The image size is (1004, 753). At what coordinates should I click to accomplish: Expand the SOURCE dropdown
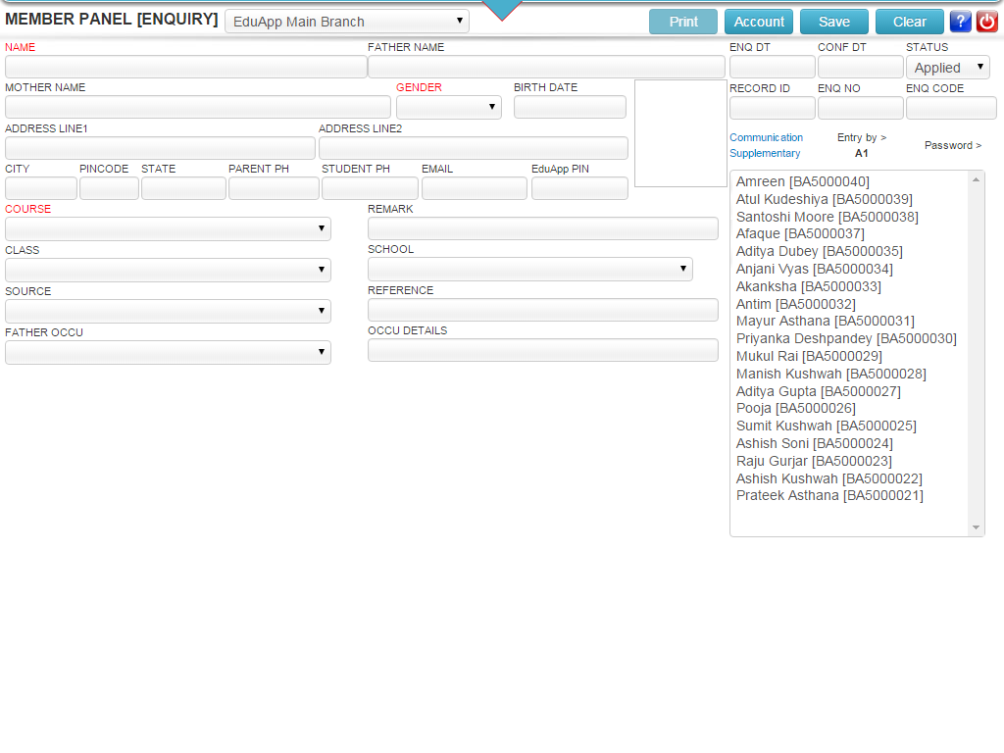(168, 311)
